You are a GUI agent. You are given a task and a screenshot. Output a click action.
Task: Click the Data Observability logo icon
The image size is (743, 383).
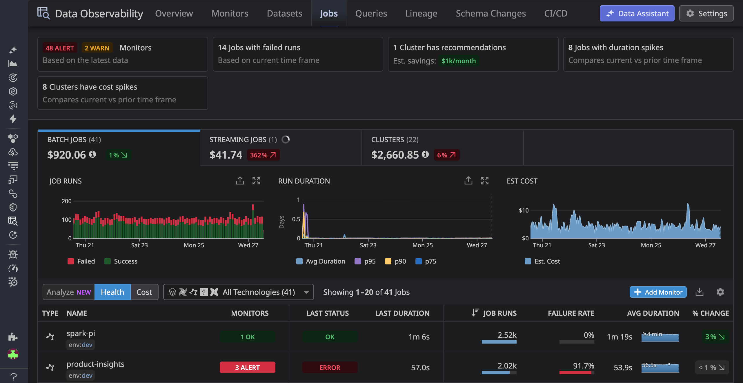[x=43, y=13]
